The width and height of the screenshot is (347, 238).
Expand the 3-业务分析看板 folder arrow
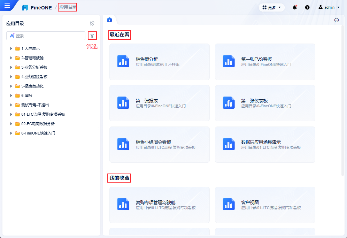coord(11,67)
